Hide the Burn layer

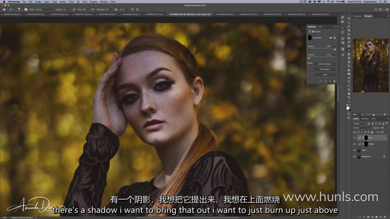coord(354,138)
